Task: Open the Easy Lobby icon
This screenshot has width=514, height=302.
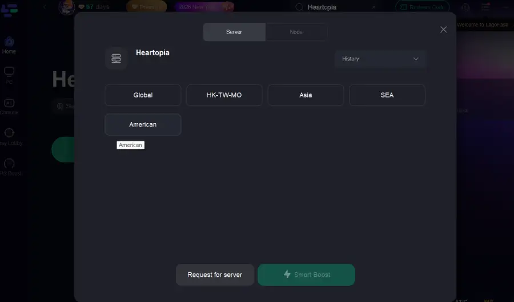Action: coord(9,133)
